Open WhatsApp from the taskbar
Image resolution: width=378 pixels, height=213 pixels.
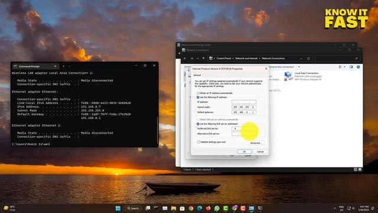coord(217,208)
